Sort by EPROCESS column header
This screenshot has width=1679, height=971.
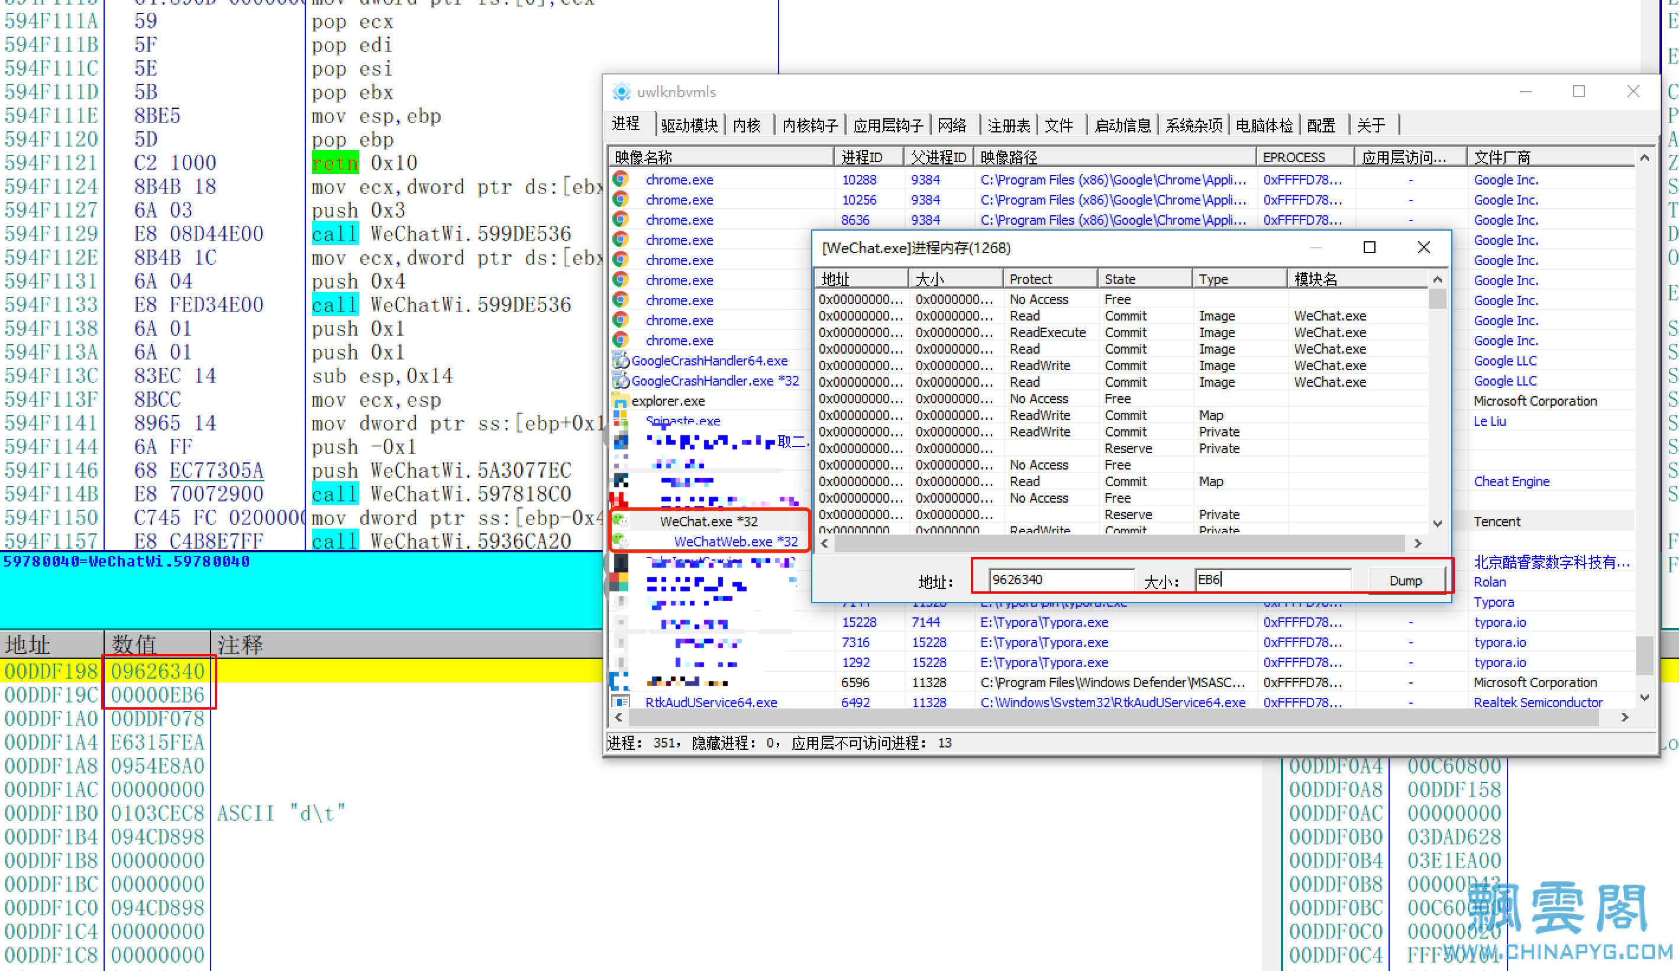[x=1306, y=157]
